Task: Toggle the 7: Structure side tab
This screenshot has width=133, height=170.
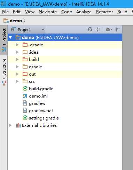Action: click(4, 72)
